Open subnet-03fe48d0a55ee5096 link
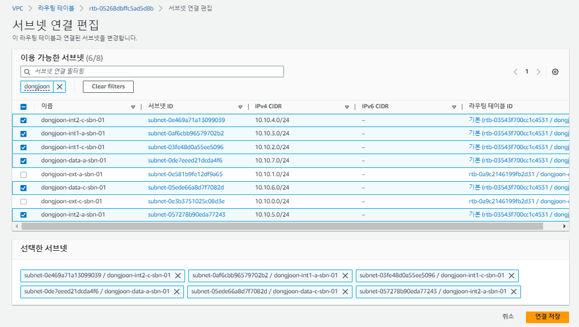The height and width of the screenshot is (327, 579). [x=186, y=147]
